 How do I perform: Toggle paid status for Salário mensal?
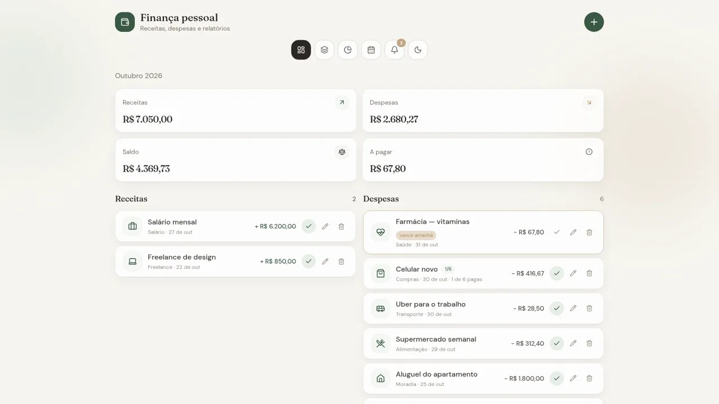coord(308,226)
